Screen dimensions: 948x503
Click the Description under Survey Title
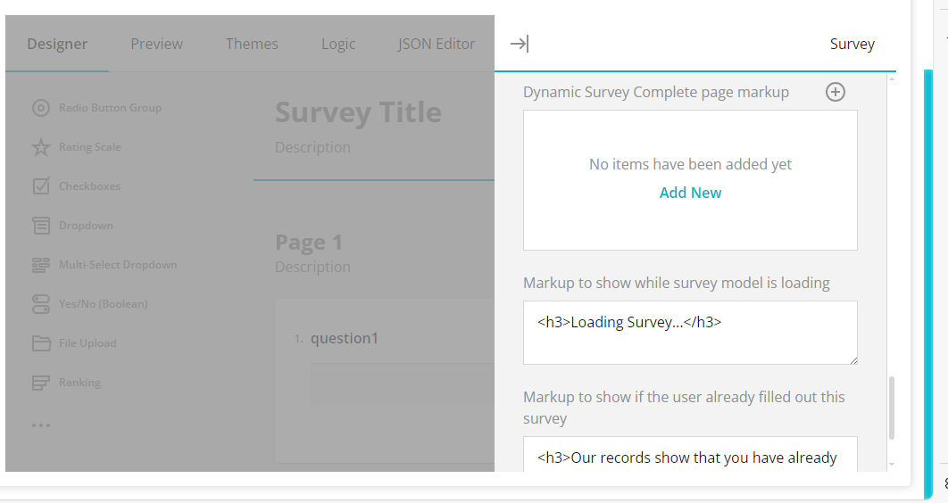click(312, 147)
